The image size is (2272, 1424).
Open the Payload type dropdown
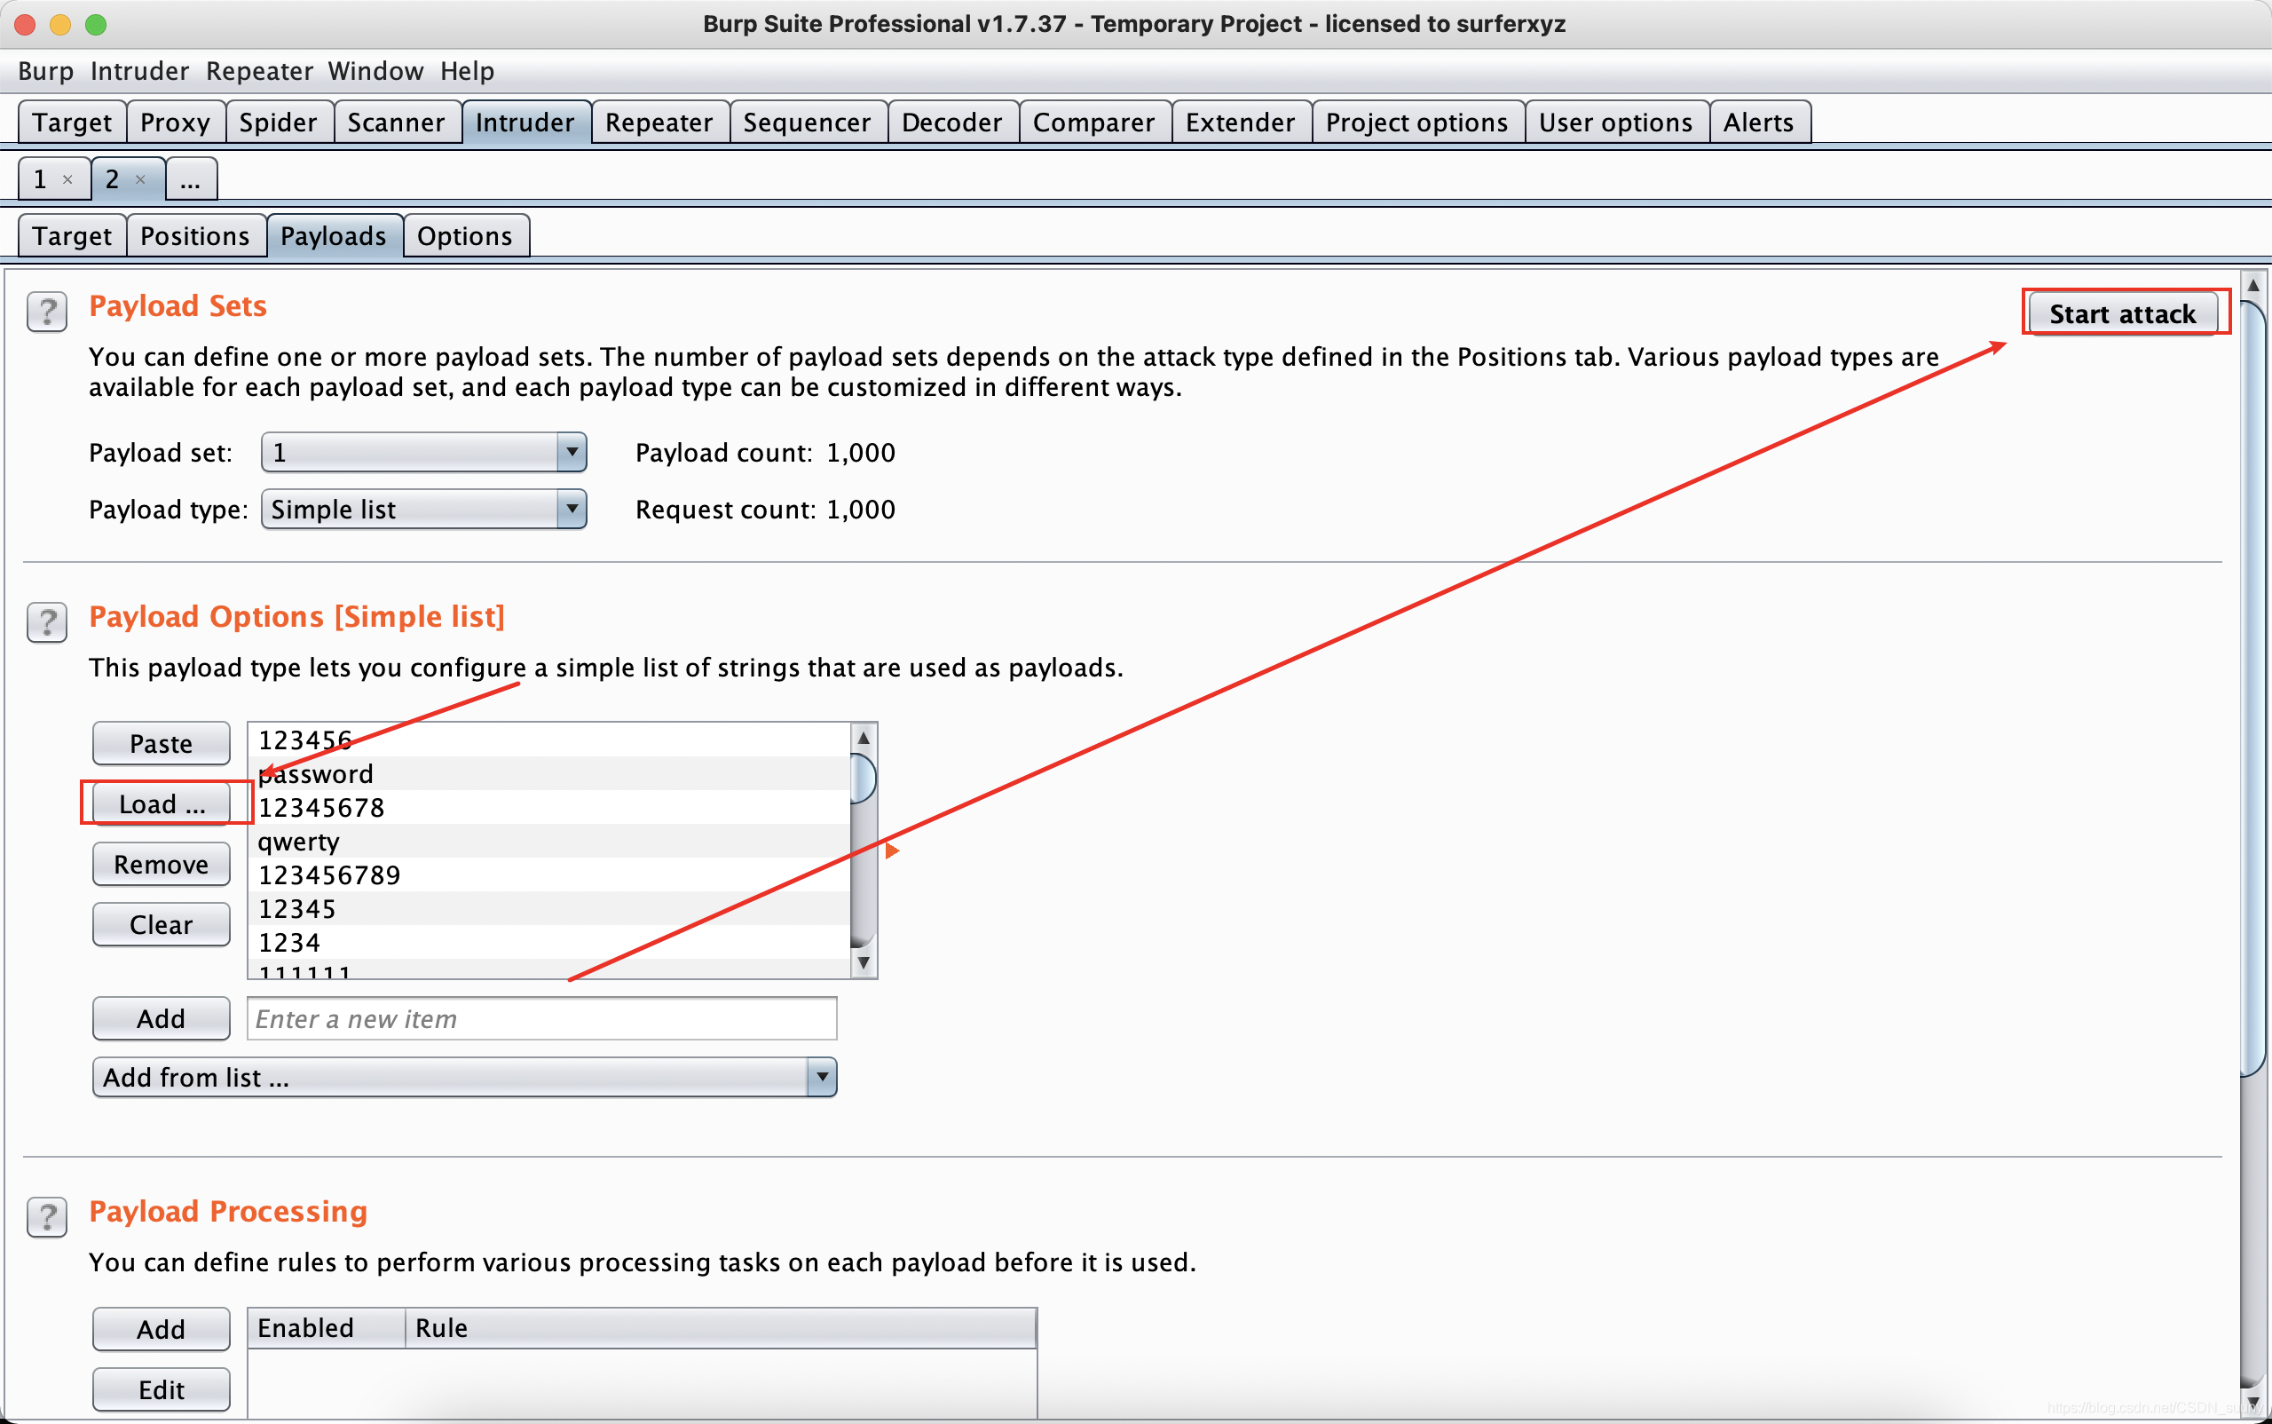pyautogui.click(x=423, y=509)
